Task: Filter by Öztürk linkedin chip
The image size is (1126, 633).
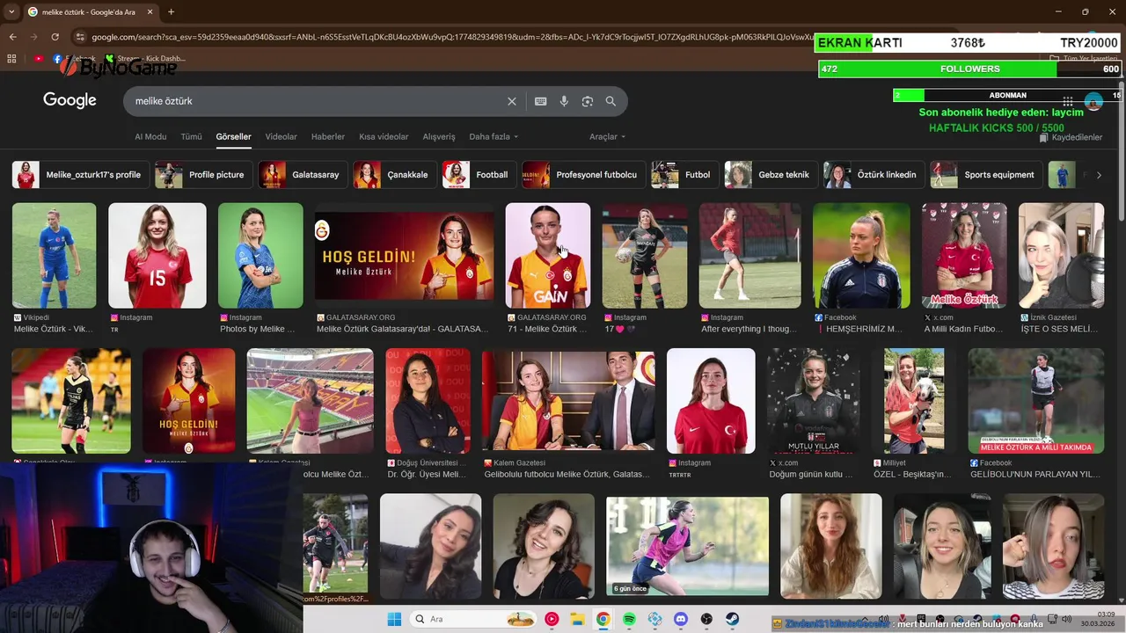Action: coord(874,175)
